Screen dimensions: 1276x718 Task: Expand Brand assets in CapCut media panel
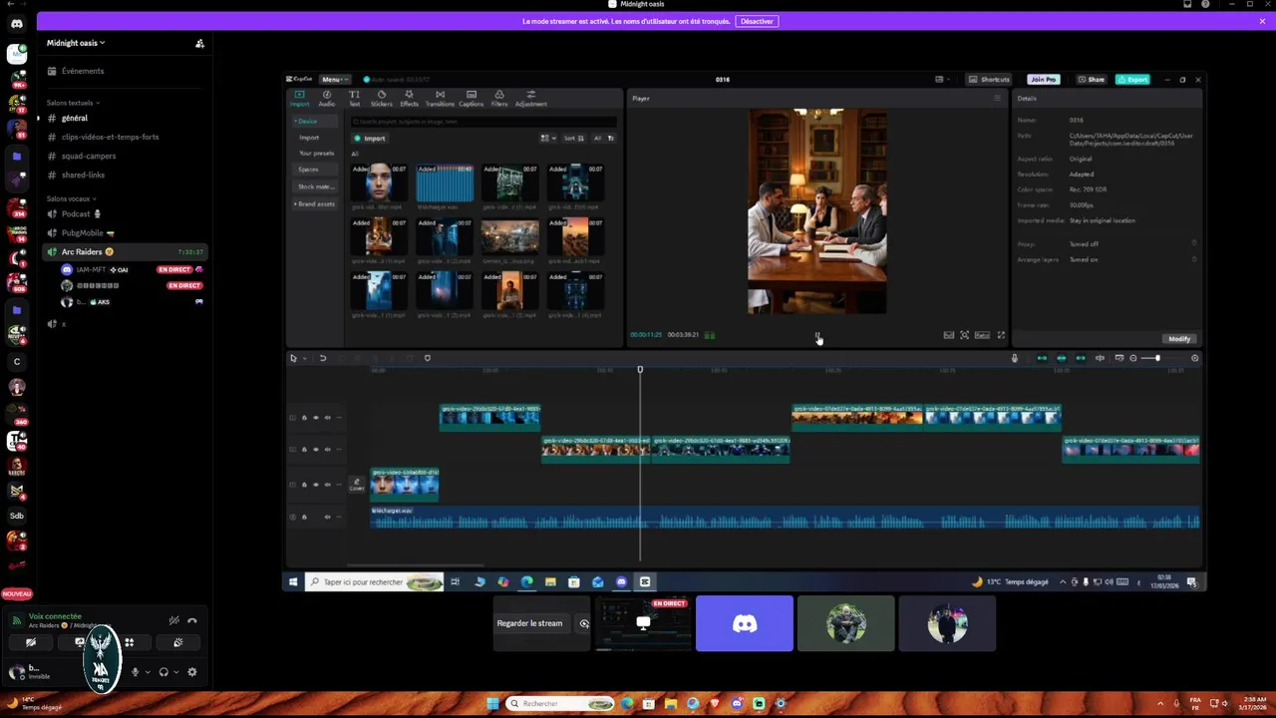pyautogui.click(x=314, y=203)
